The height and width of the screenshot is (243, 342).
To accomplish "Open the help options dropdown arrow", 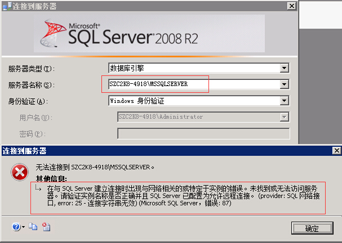I will [x=23, y=227].
